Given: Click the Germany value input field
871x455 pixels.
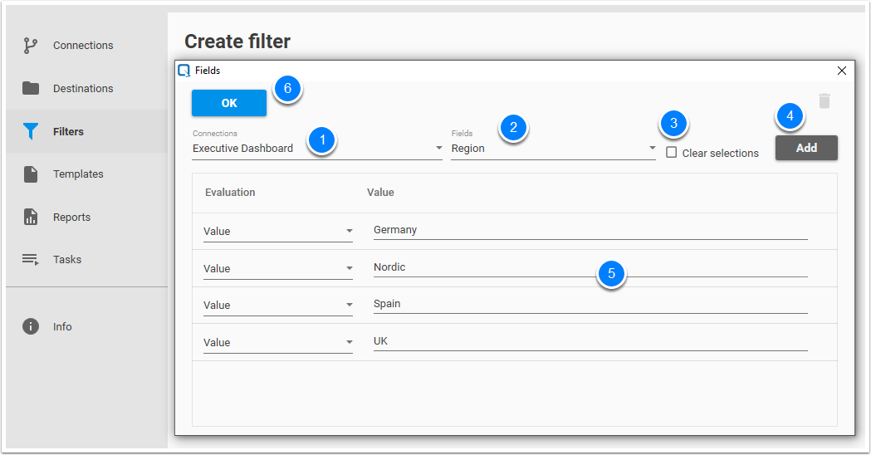Looking at the screenshot, I should [590, 230].
